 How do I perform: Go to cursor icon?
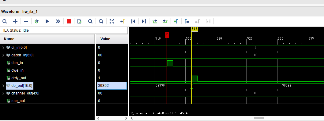point(122,21)
